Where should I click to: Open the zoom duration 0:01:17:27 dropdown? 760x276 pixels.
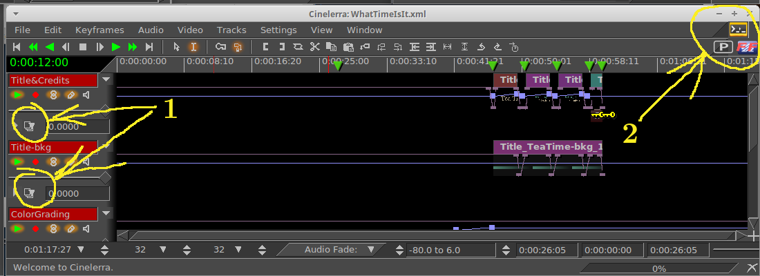tap(81, 250)
